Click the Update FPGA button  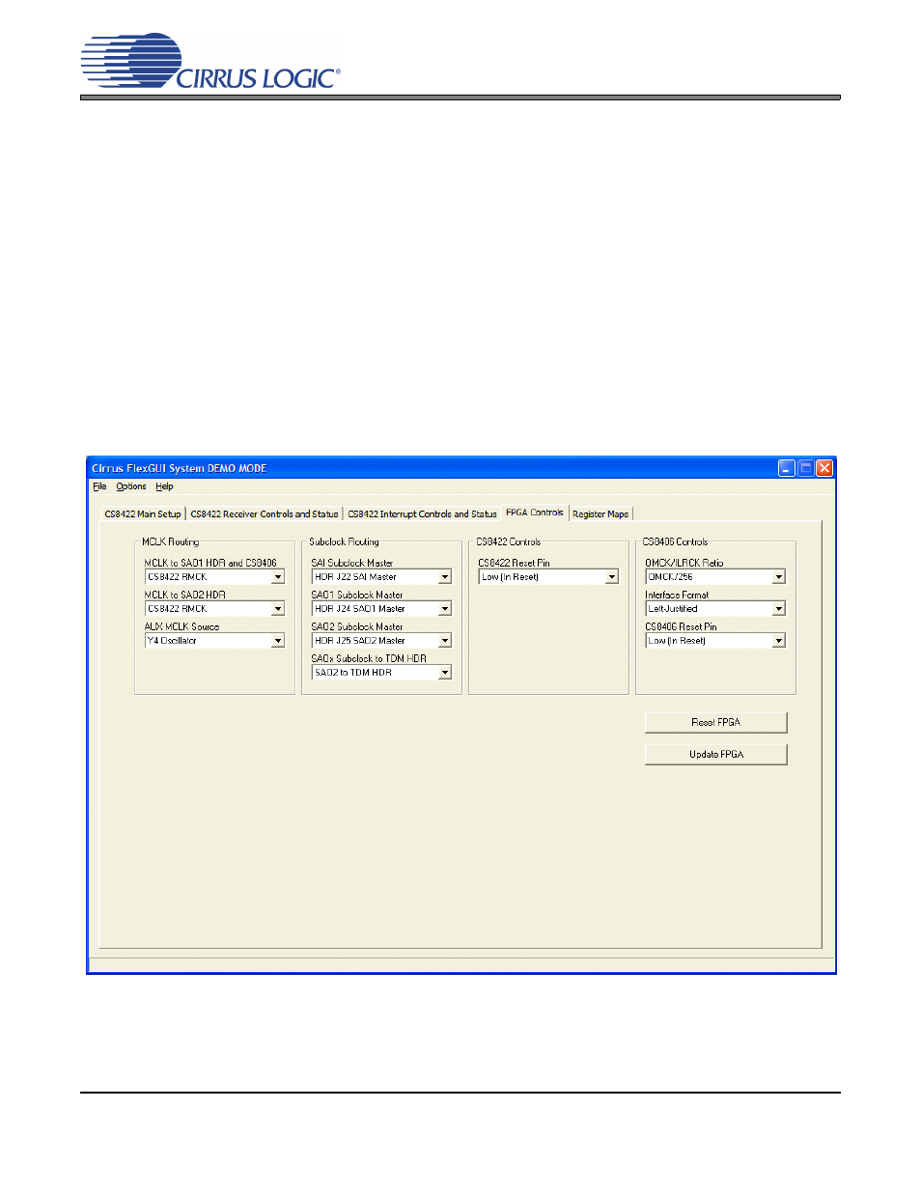point(716,754)
